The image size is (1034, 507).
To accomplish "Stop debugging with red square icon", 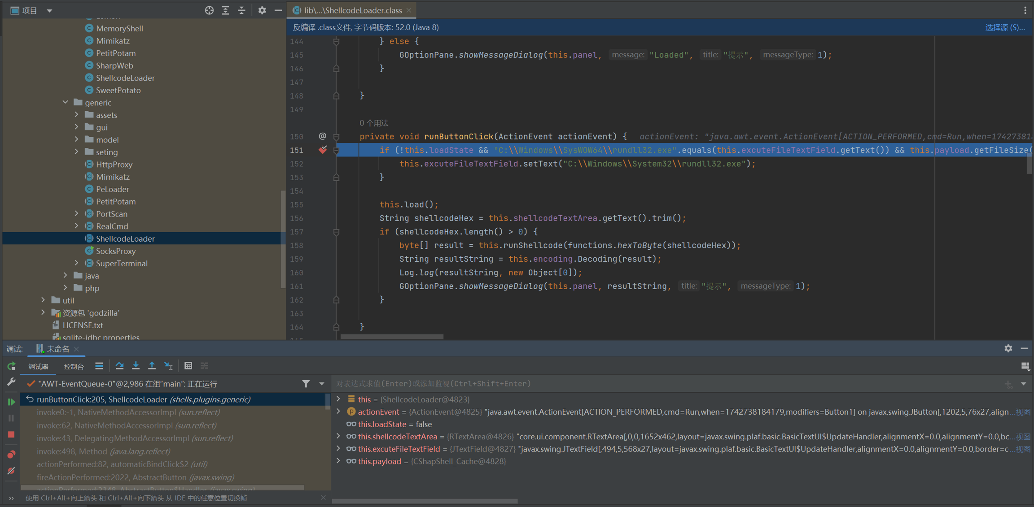I will tap(11, 434).
